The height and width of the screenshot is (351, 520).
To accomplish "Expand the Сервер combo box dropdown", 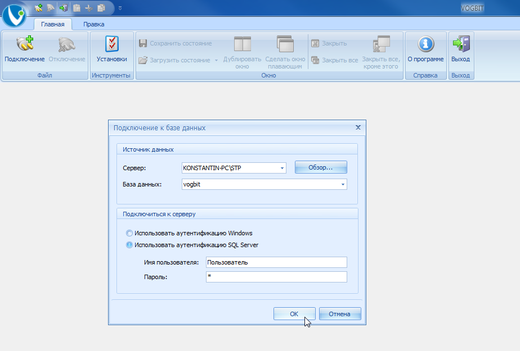I will click(282, 168).
